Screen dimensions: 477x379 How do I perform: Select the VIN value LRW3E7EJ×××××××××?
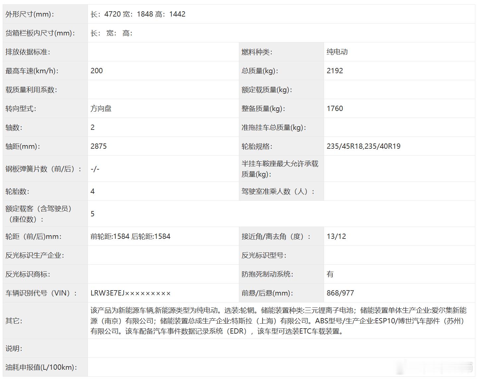point(131,293)
